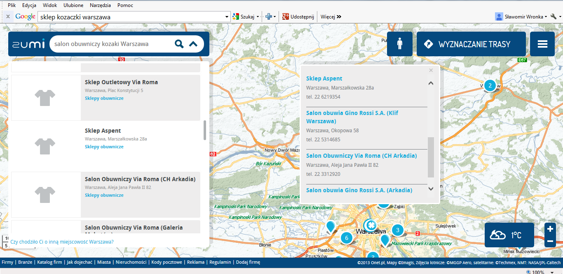Zoom in the map with plus
The width and height of the screenshot is (563, 274).
point(550,229)
